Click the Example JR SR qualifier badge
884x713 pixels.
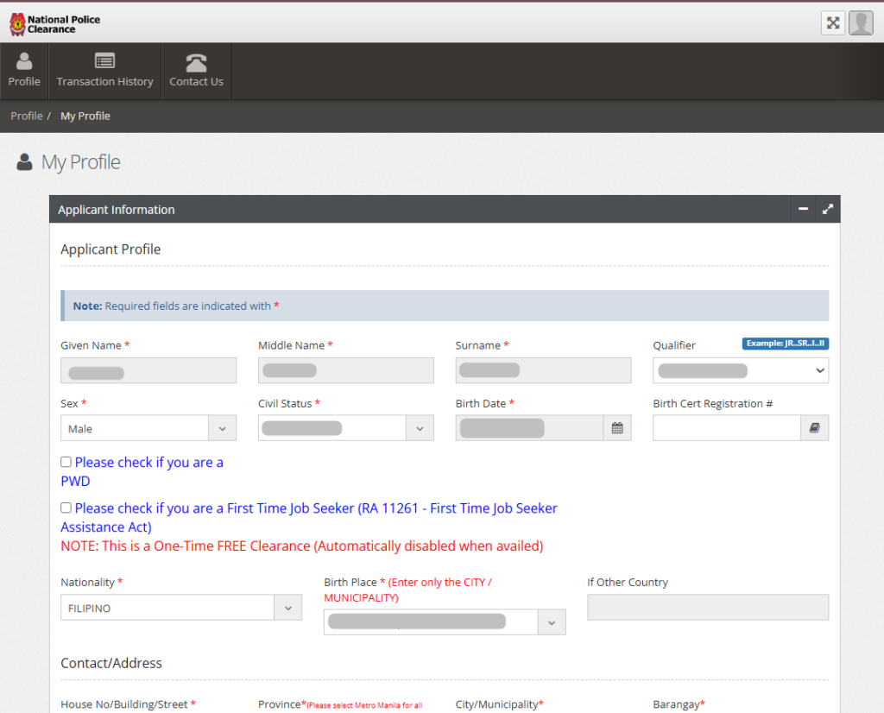click(x=785, y=344)
